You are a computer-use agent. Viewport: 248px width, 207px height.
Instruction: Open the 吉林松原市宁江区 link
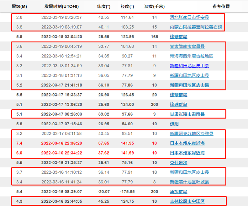click(187, 201)
